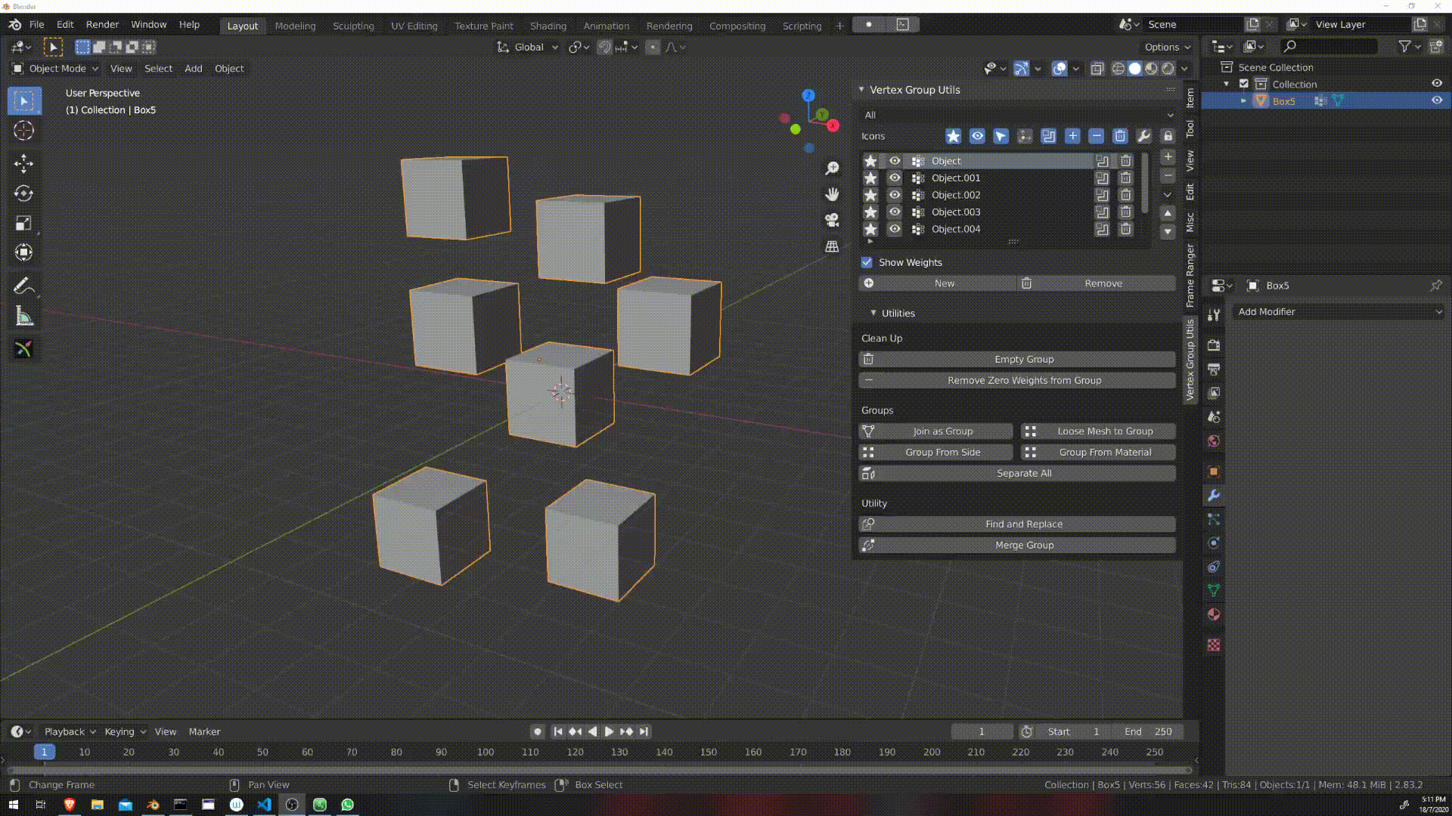Open Add menu in viewport header
The width and height of the screenshot is (1452, 816).
(x=194, y=69)
